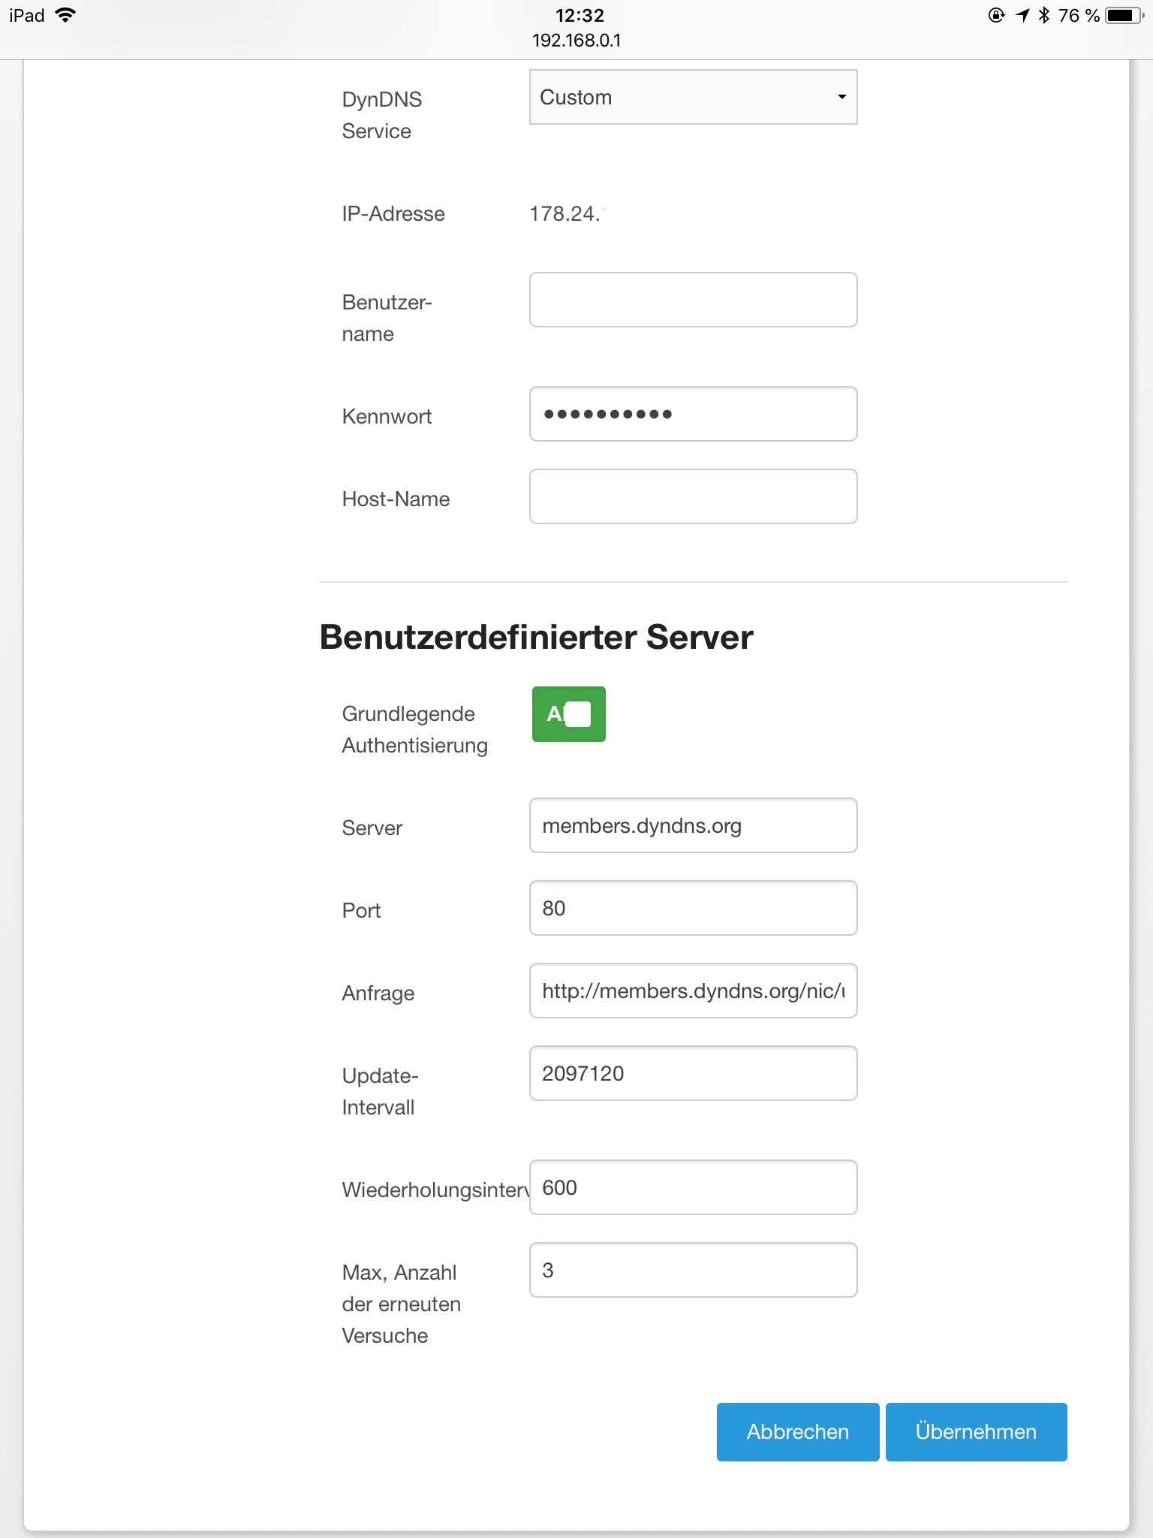Tap the rotation lock icon
This screenshot has height=1538, width=1153.
click(x=996, y=15)
